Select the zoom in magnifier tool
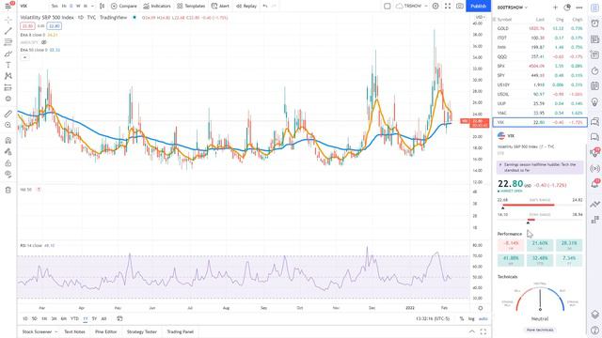Image resolution: width=602 pixels, height=338 pixels. point(8,125)
